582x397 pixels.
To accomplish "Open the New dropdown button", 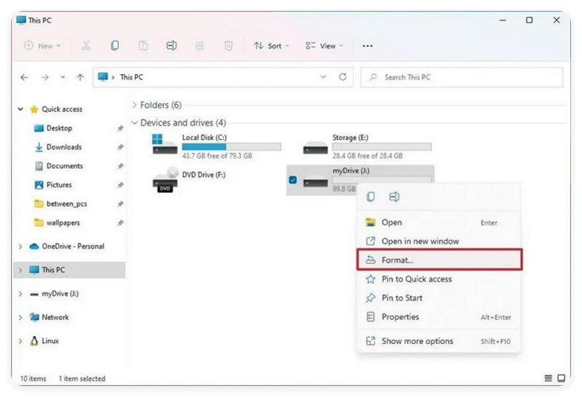I will (x=42, y=46).
